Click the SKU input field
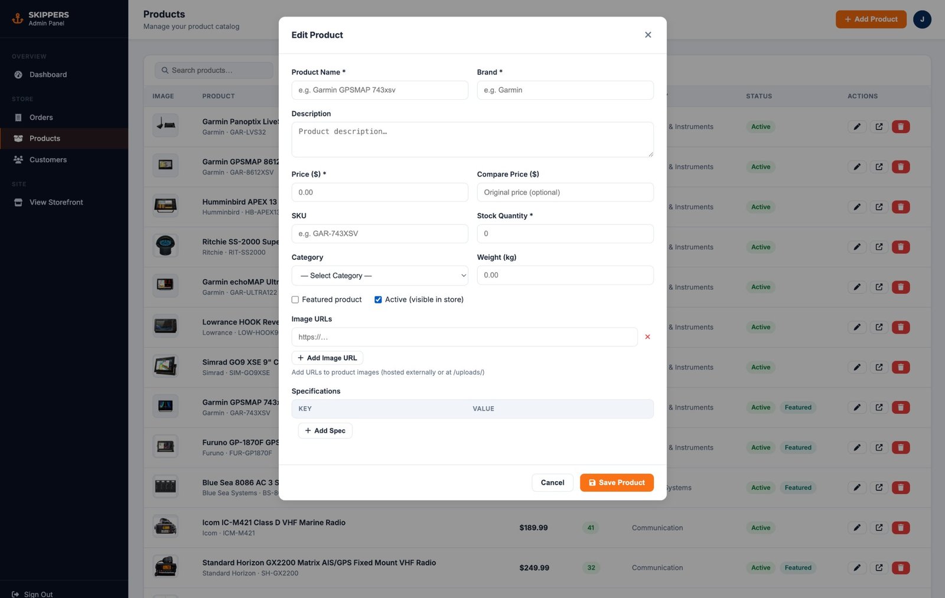 380,234
